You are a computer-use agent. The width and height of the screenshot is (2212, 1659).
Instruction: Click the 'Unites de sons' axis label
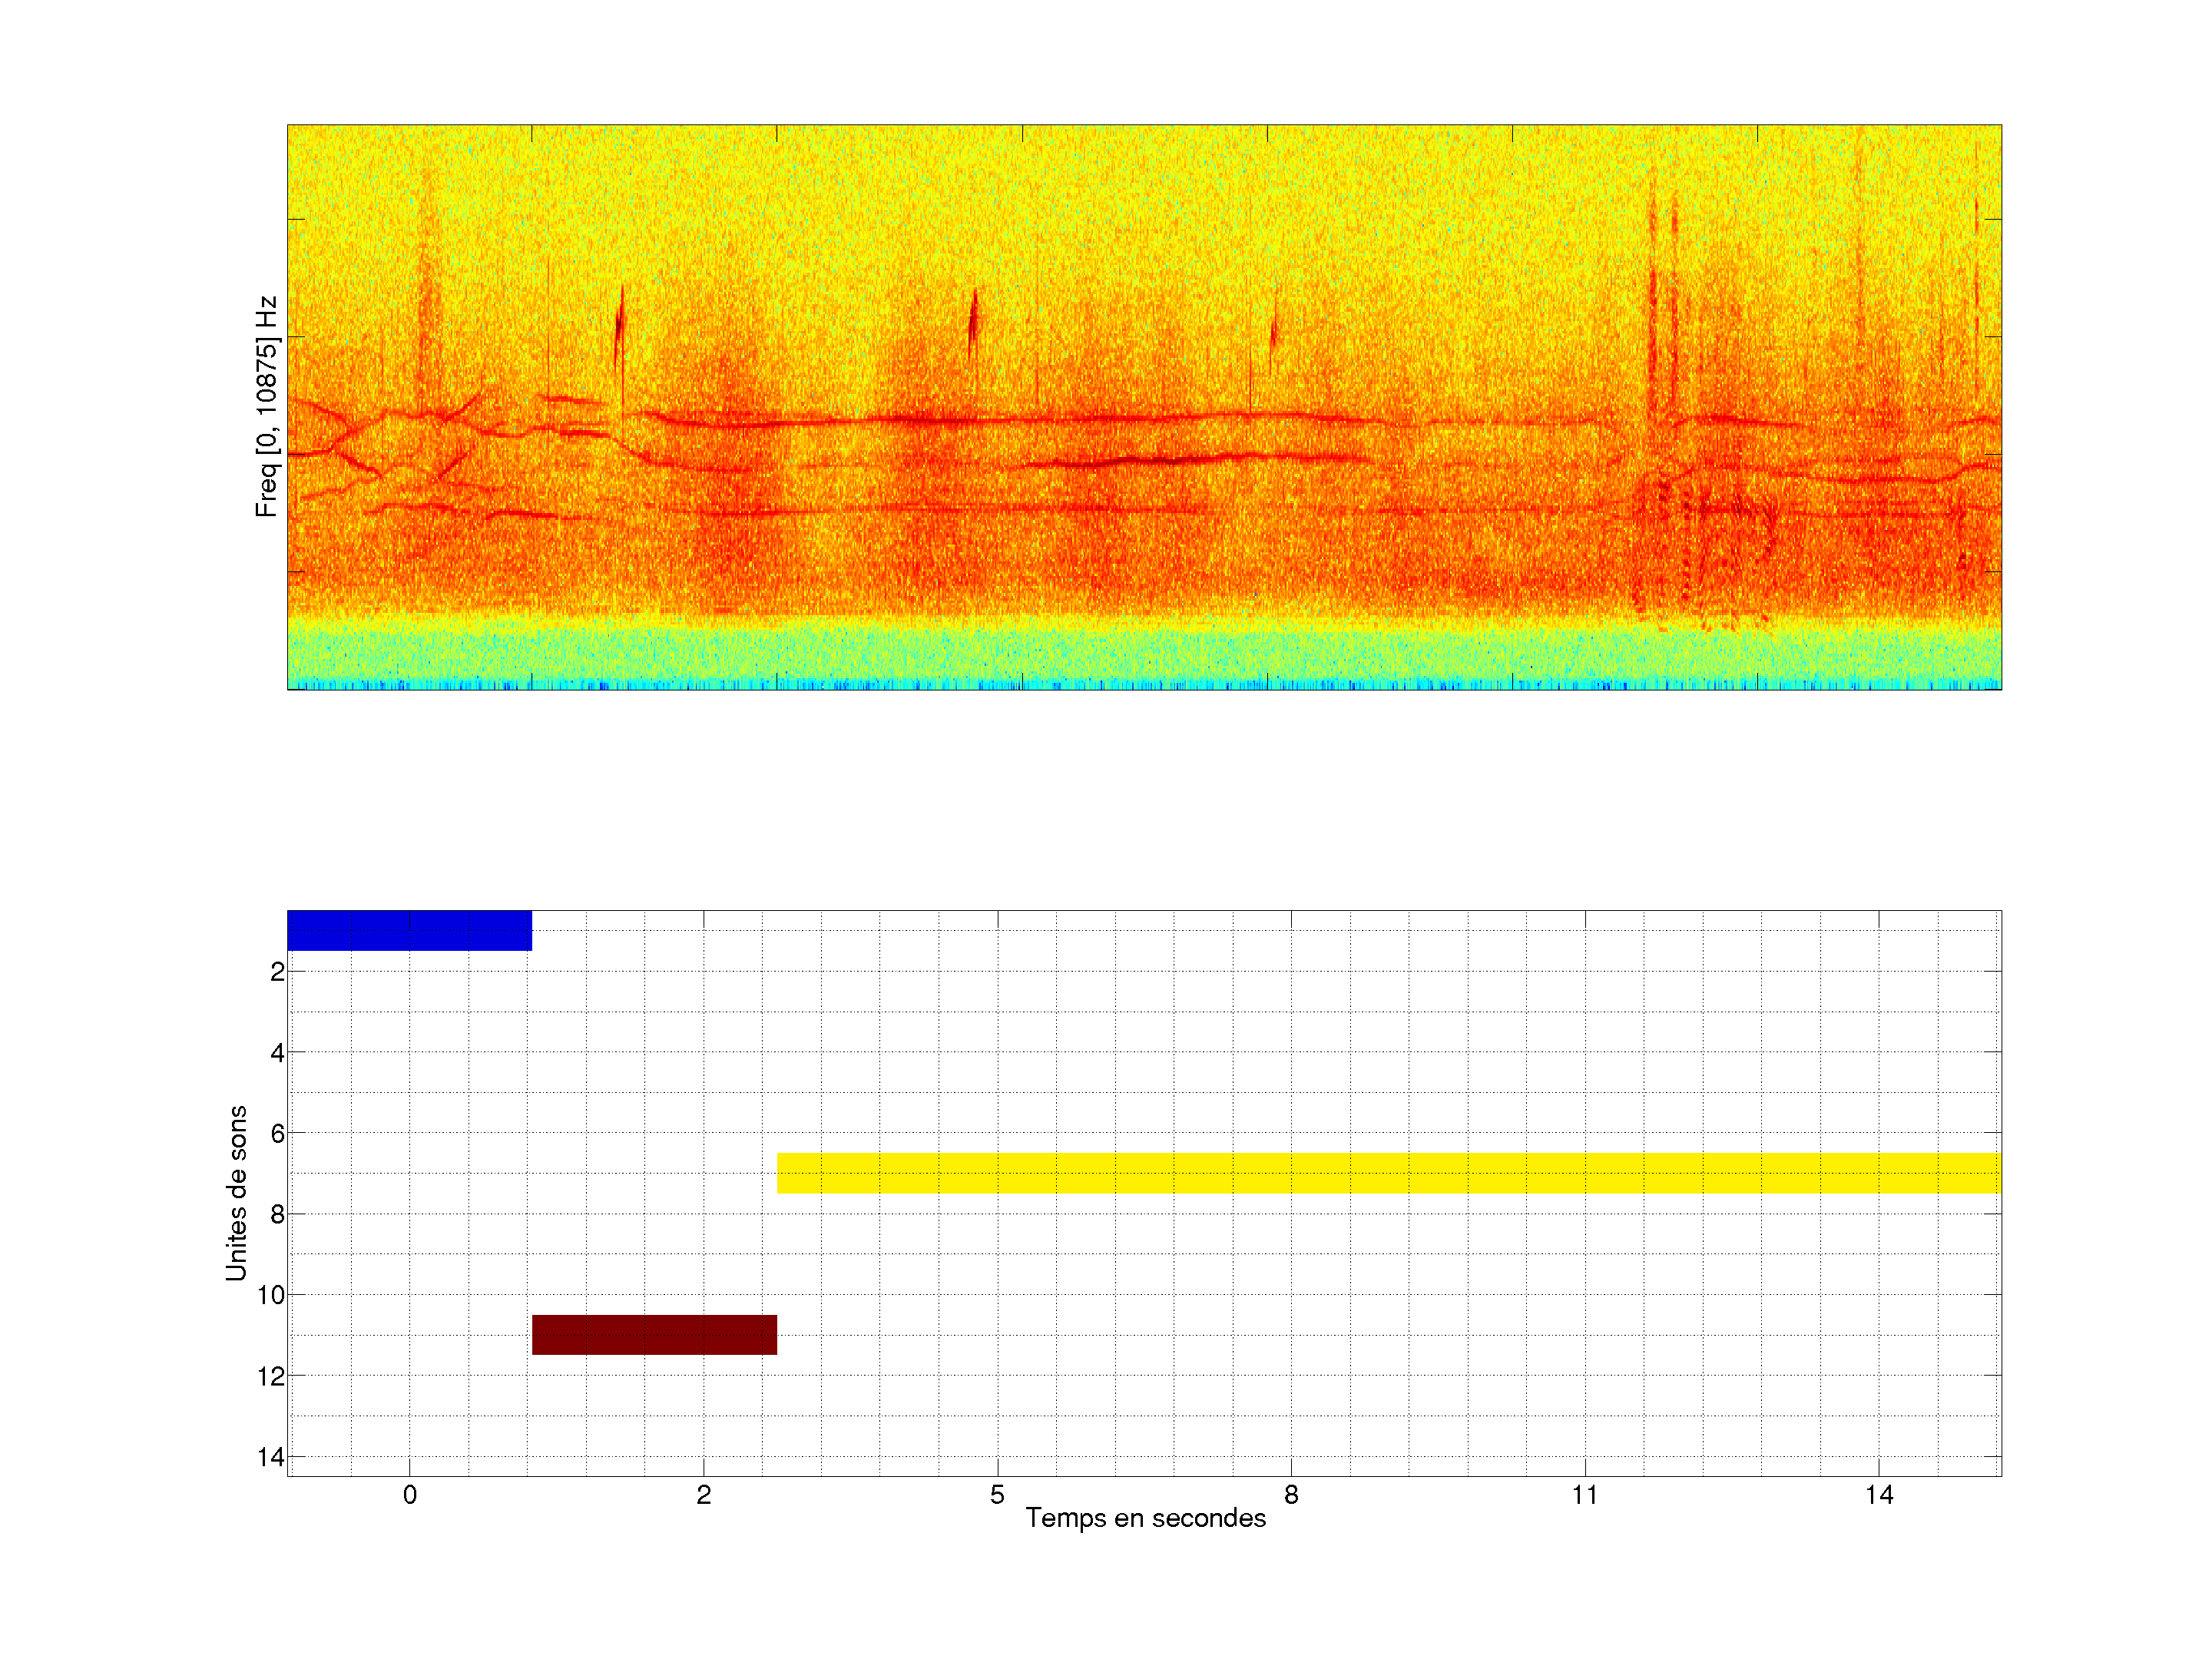237,1193
